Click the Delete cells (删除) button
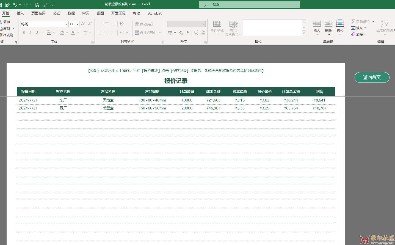 pos(328,28)
